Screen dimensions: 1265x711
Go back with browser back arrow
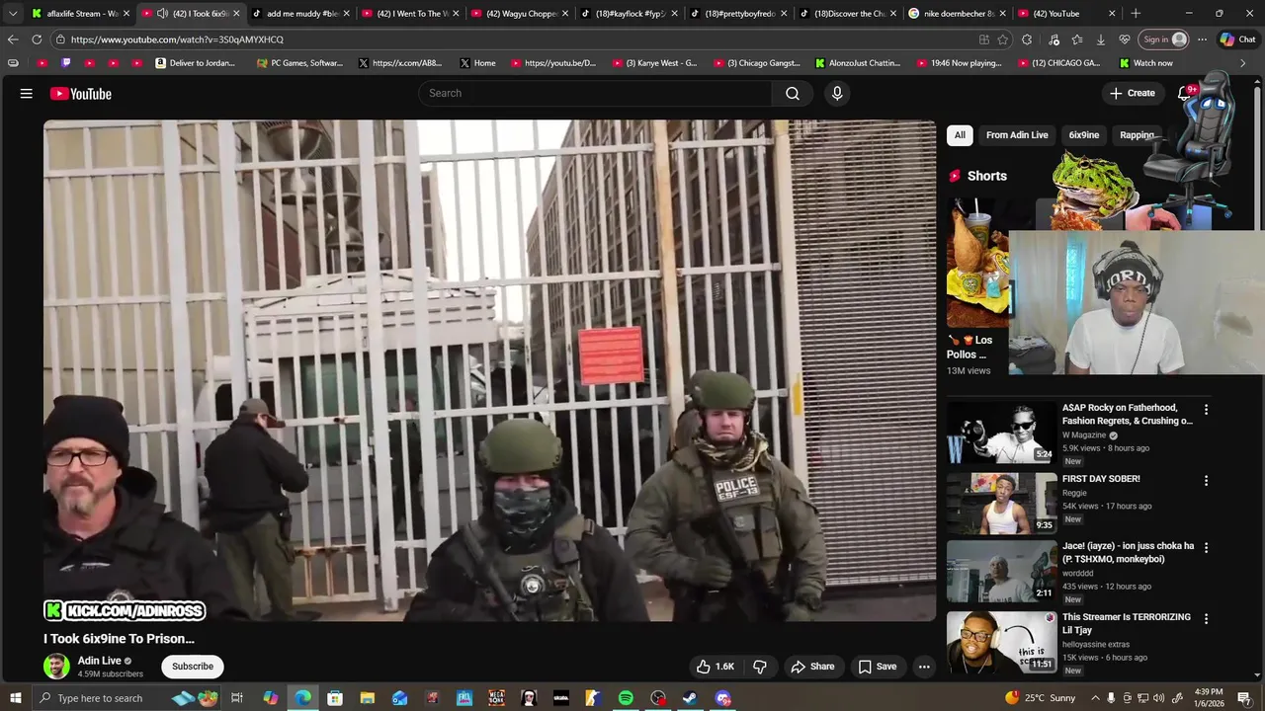point(12,39)
